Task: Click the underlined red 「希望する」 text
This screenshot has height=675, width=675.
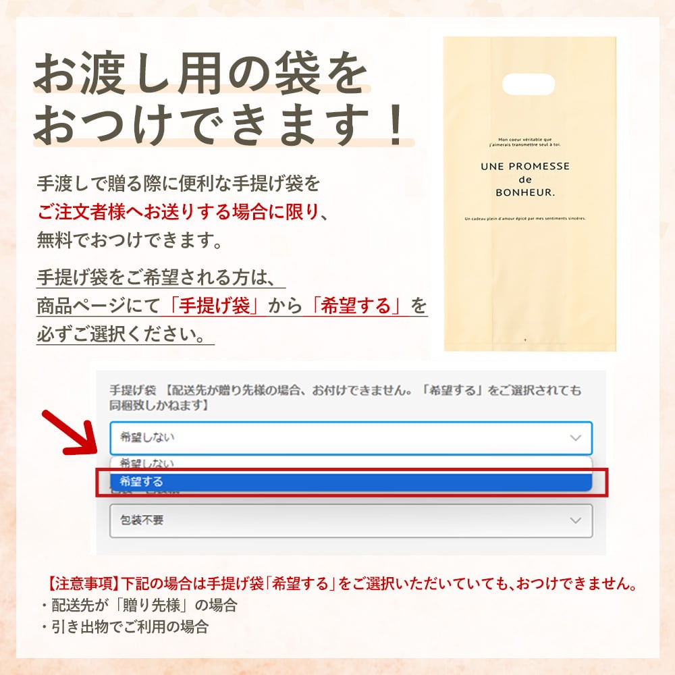Action: click(x=356, y=306)
